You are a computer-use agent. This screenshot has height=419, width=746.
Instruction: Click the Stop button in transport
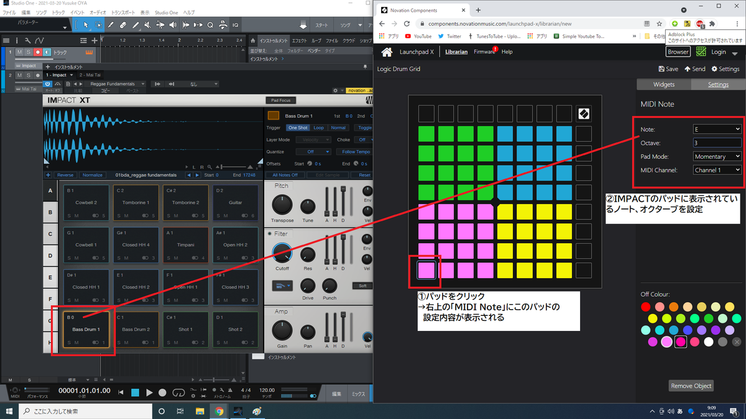135,392
